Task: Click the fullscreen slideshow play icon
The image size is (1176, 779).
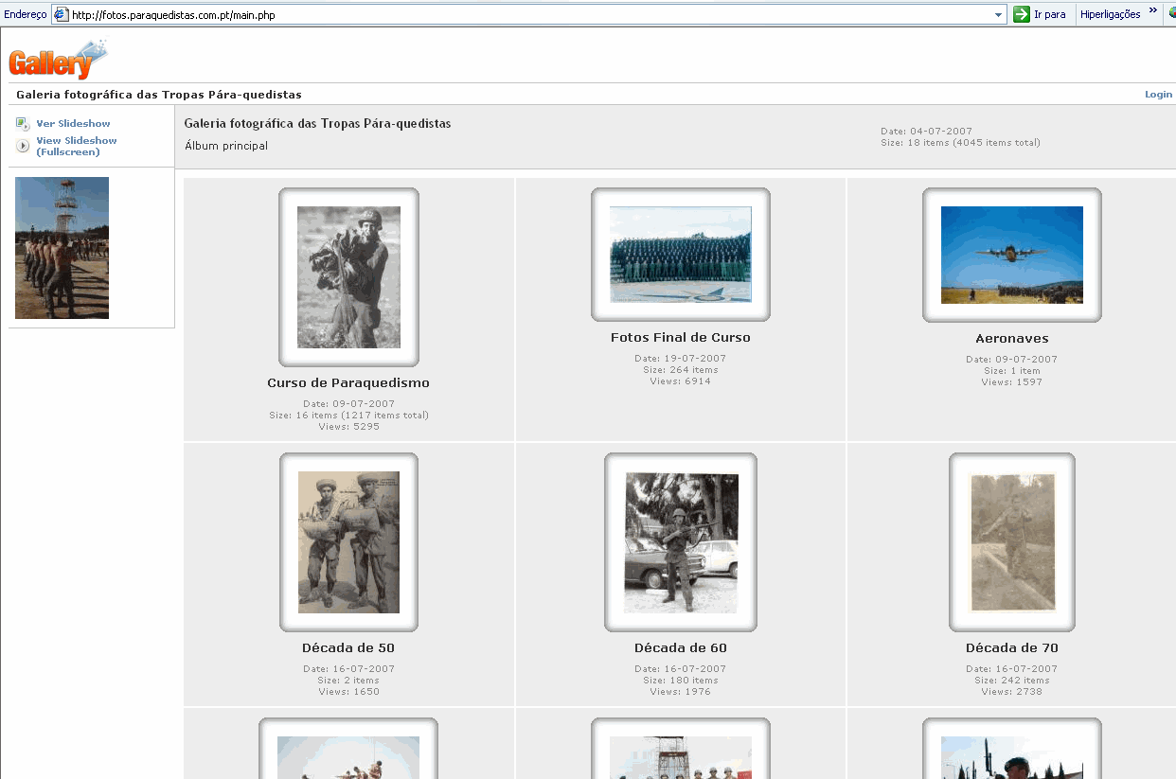Action: [x=23, y=146]
